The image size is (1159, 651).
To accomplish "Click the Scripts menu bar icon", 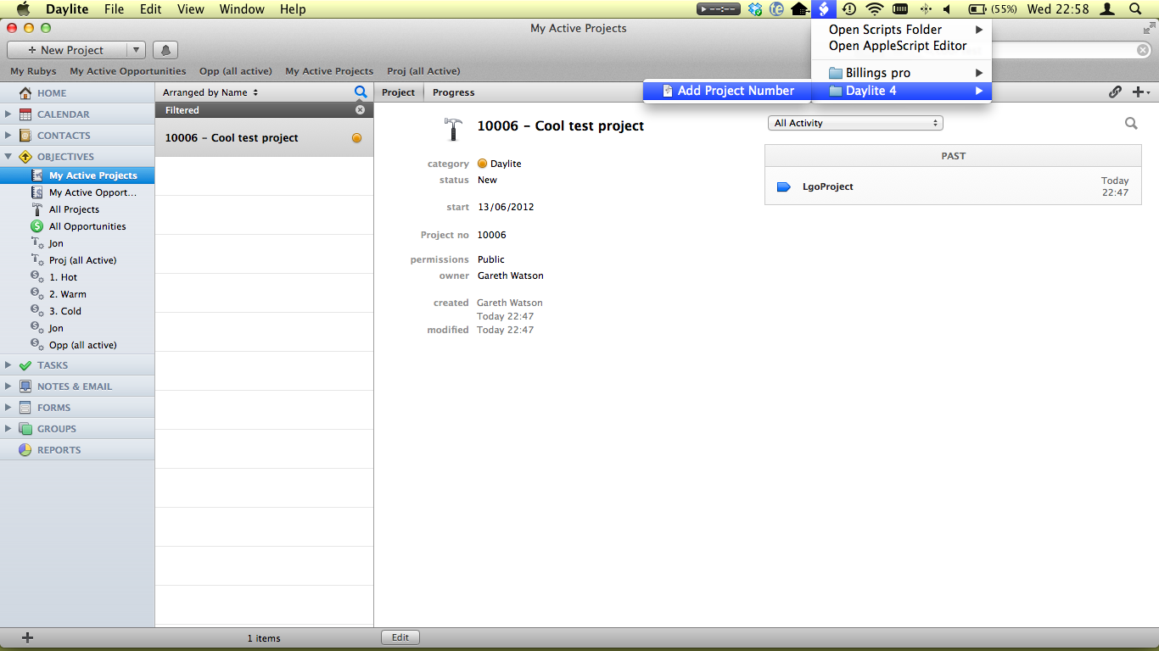I will (823, 9).
